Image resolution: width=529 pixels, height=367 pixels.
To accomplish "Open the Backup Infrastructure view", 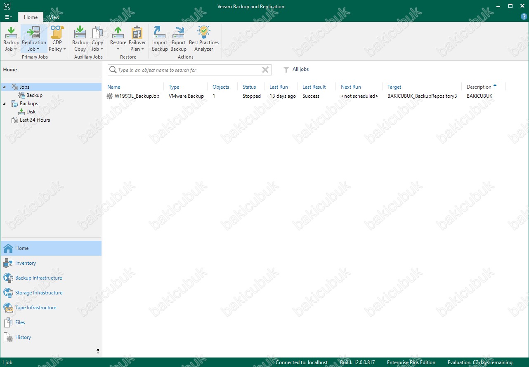I will 51,278.
